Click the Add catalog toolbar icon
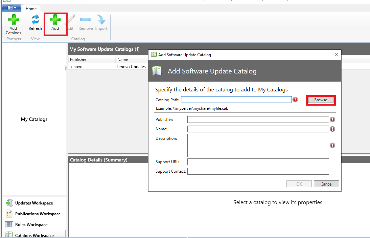Screen dimensions: 370x238 tap(55, 20)
